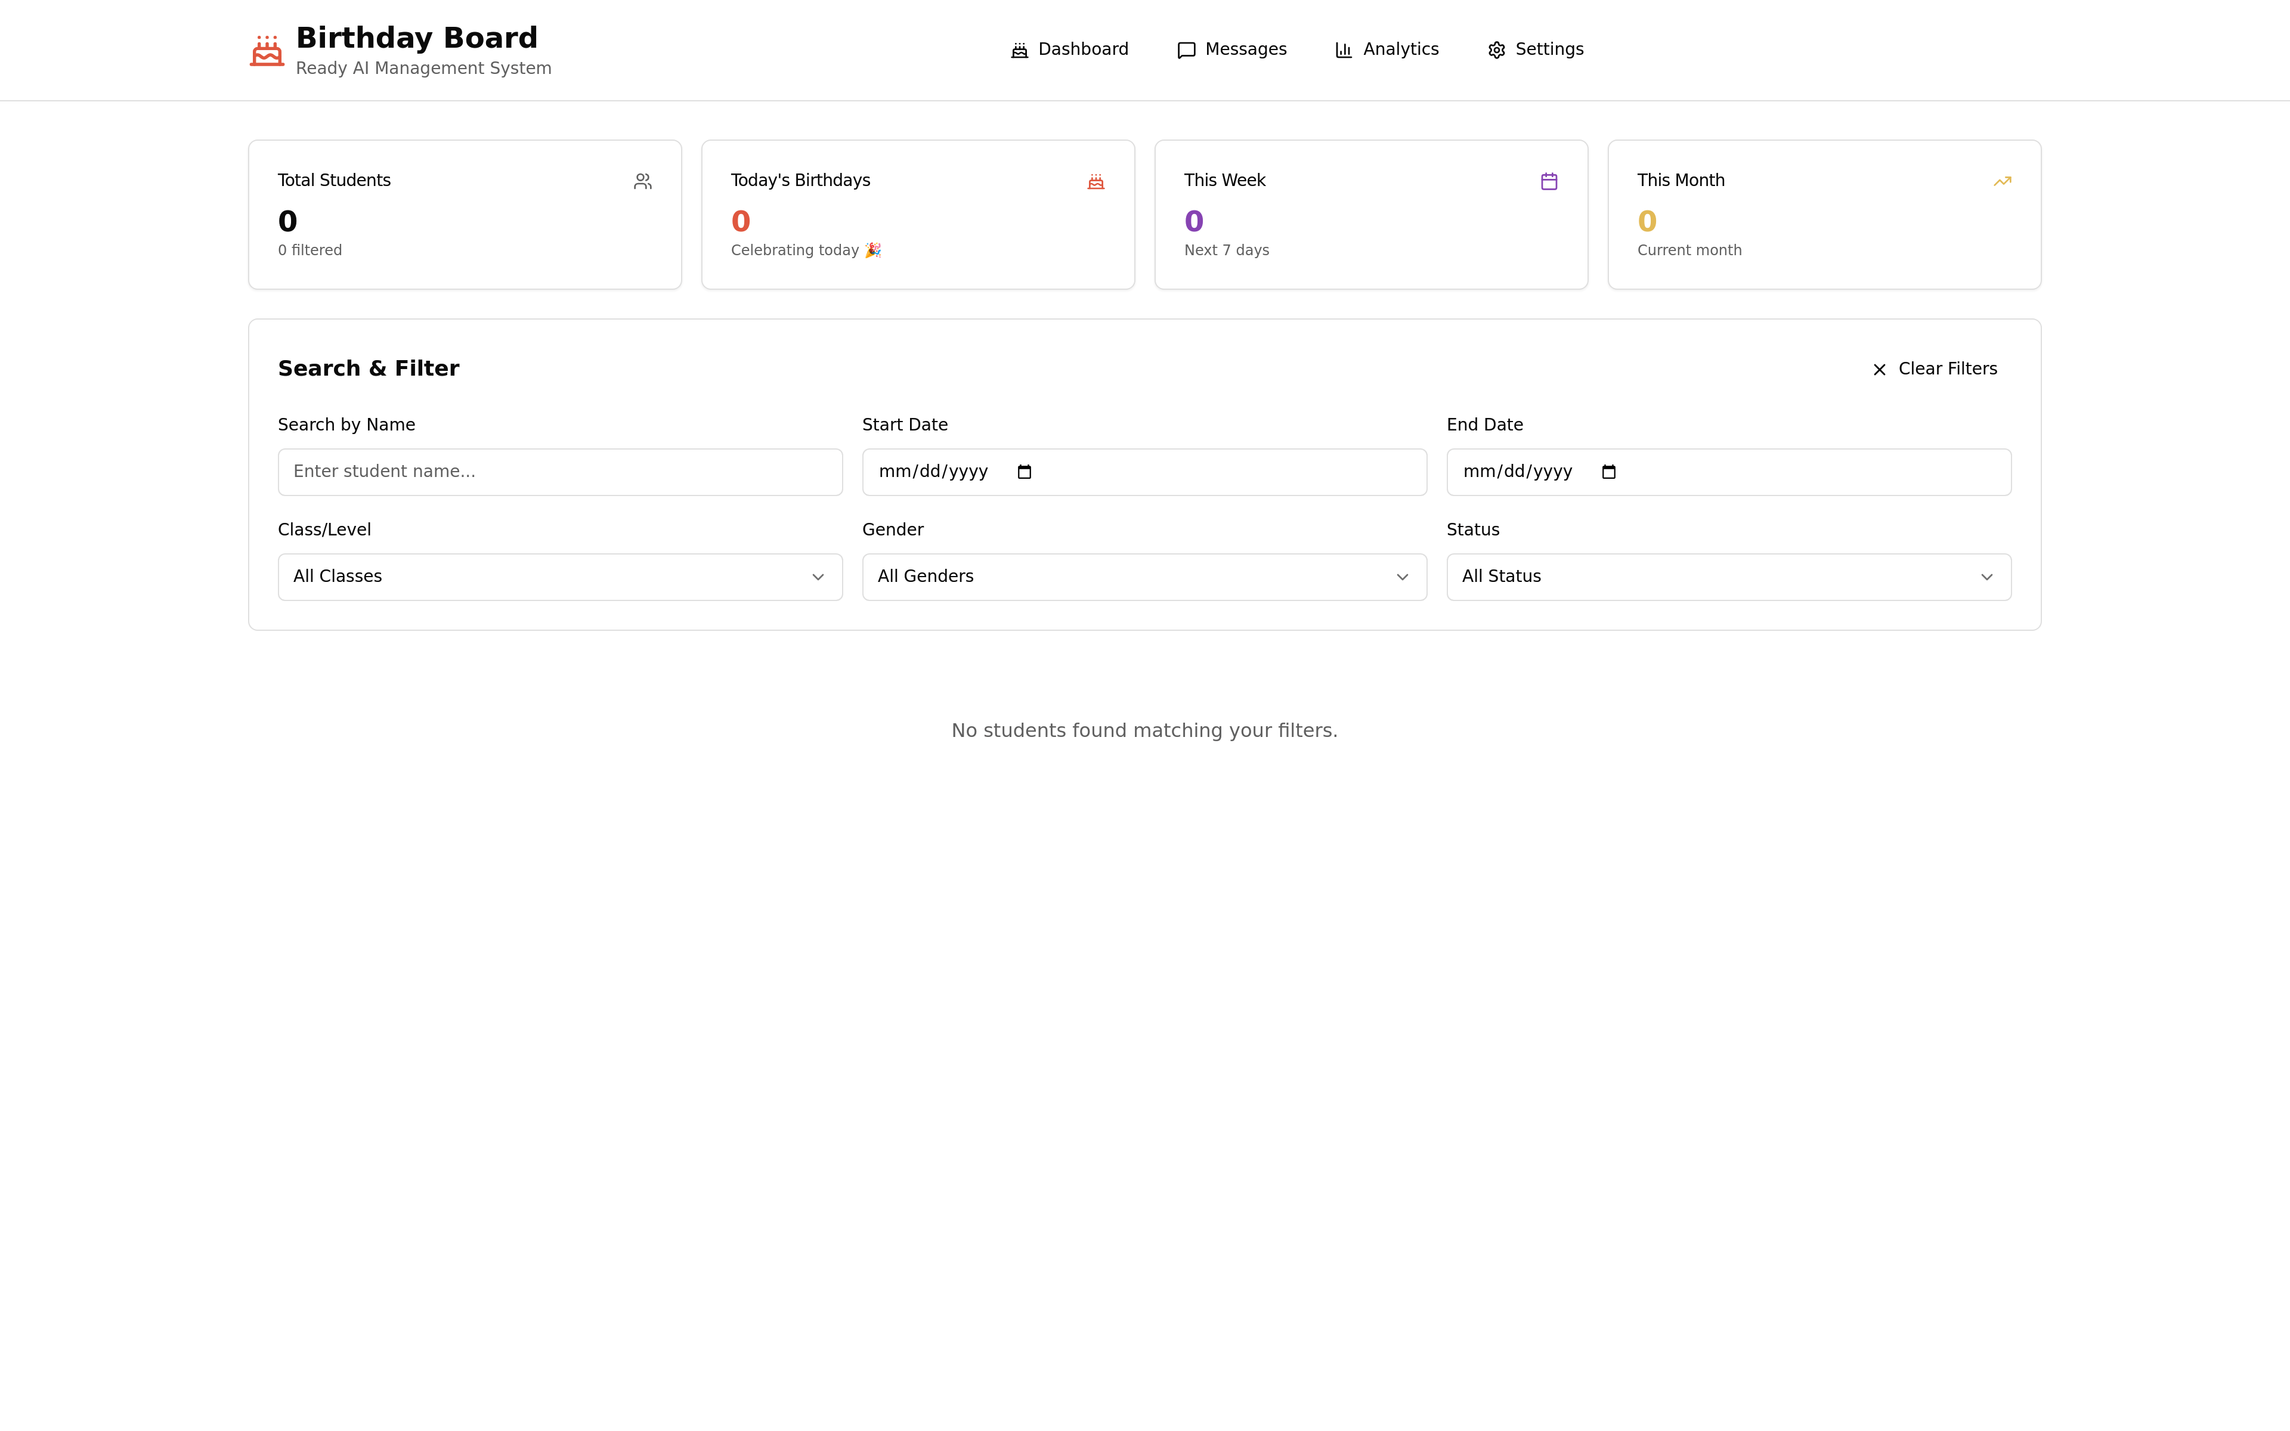
Task: Open the All Genders dropdown
Action: (1143, 577)
